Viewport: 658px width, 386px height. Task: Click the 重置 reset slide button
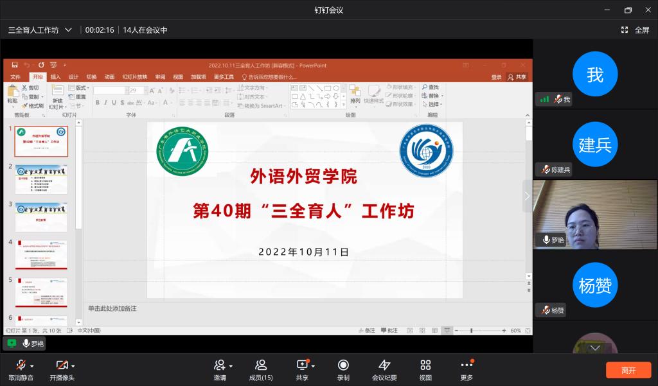[x=78, y=97]
